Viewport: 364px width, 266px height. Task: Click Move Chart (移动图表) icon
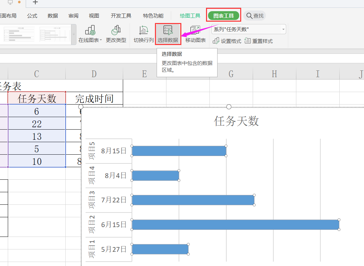(x=195, y=30)
